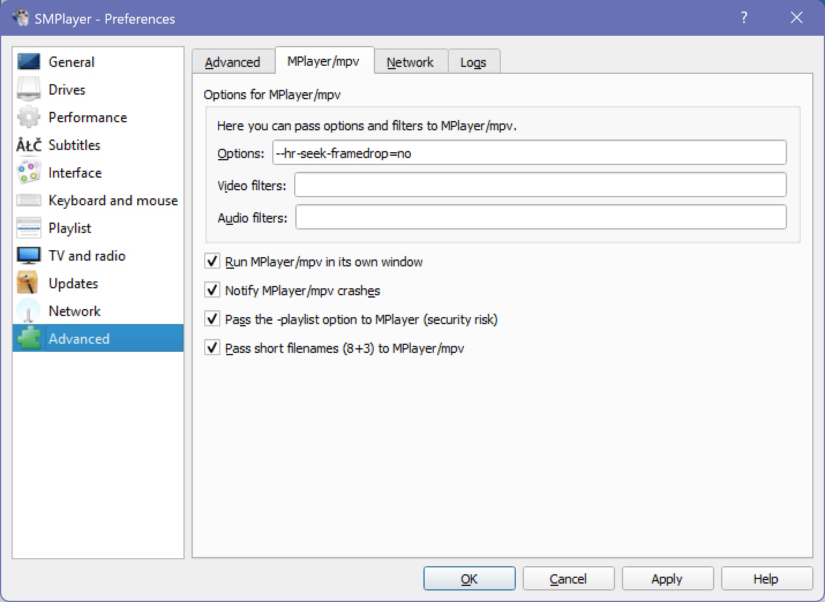Disable Run MPlayer/mpv in its own window

212,262
